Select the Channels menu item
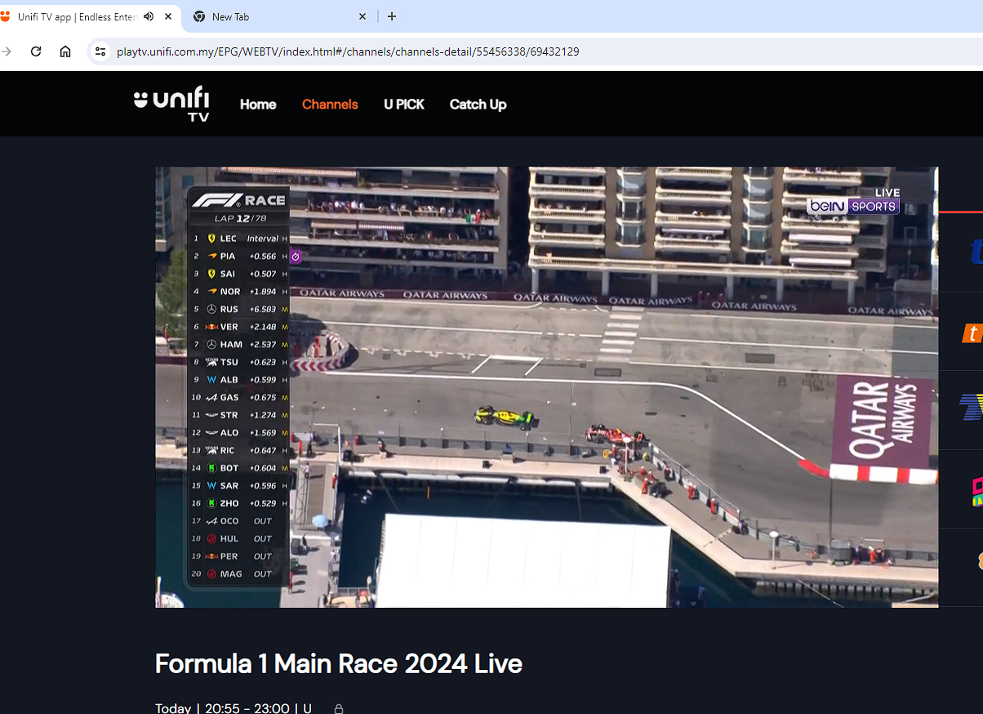Viewport: 983px width, 714px height. click(x=330, y=105)
